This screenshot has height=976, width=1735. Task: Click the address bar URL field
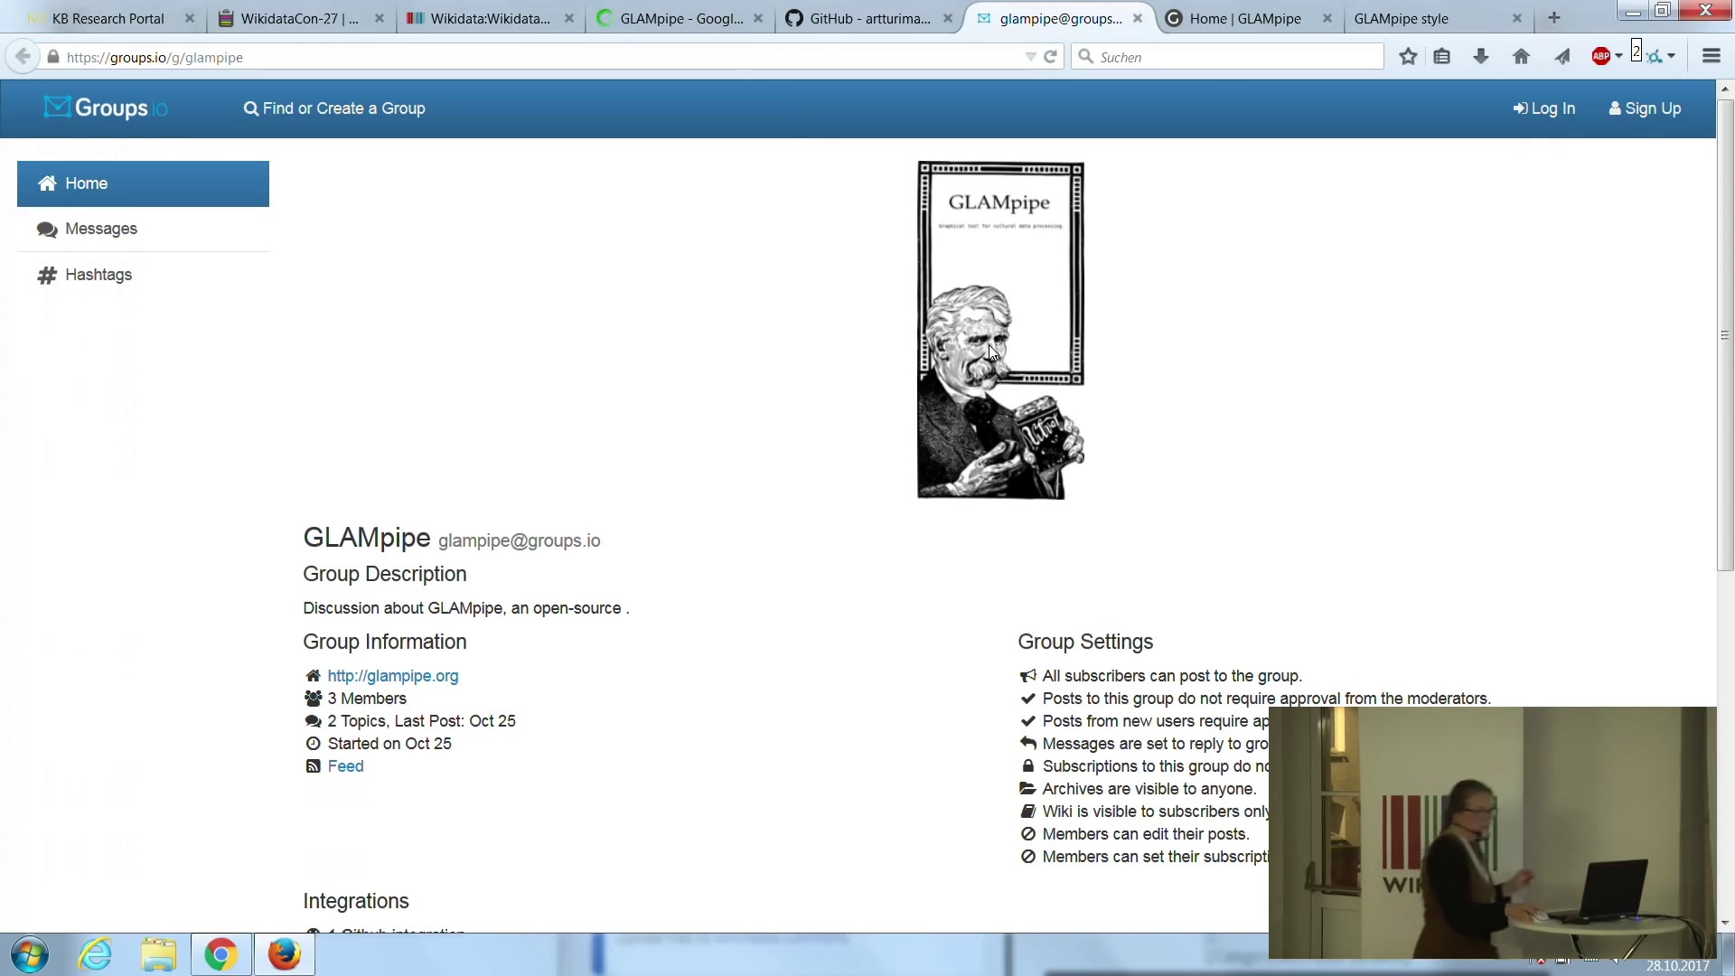[x=542, y=57]
